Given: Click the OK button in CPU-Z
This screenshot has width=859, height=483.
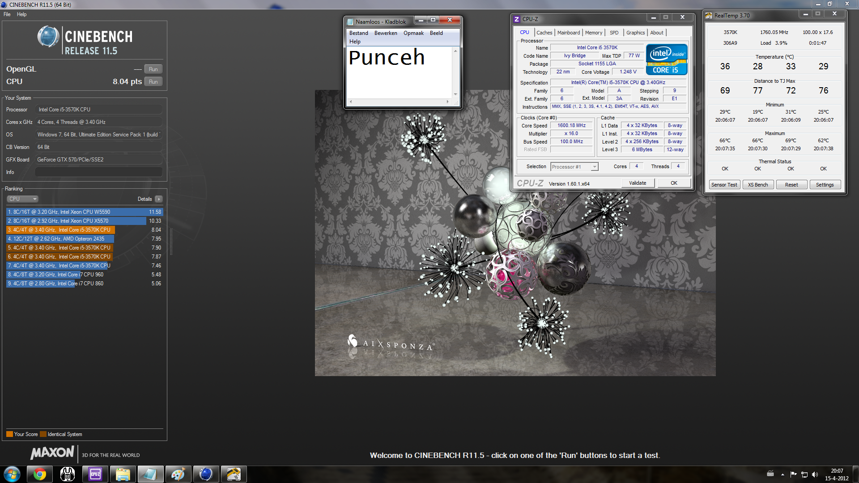Looking at the screenshot, I should (x=674, y=183).
